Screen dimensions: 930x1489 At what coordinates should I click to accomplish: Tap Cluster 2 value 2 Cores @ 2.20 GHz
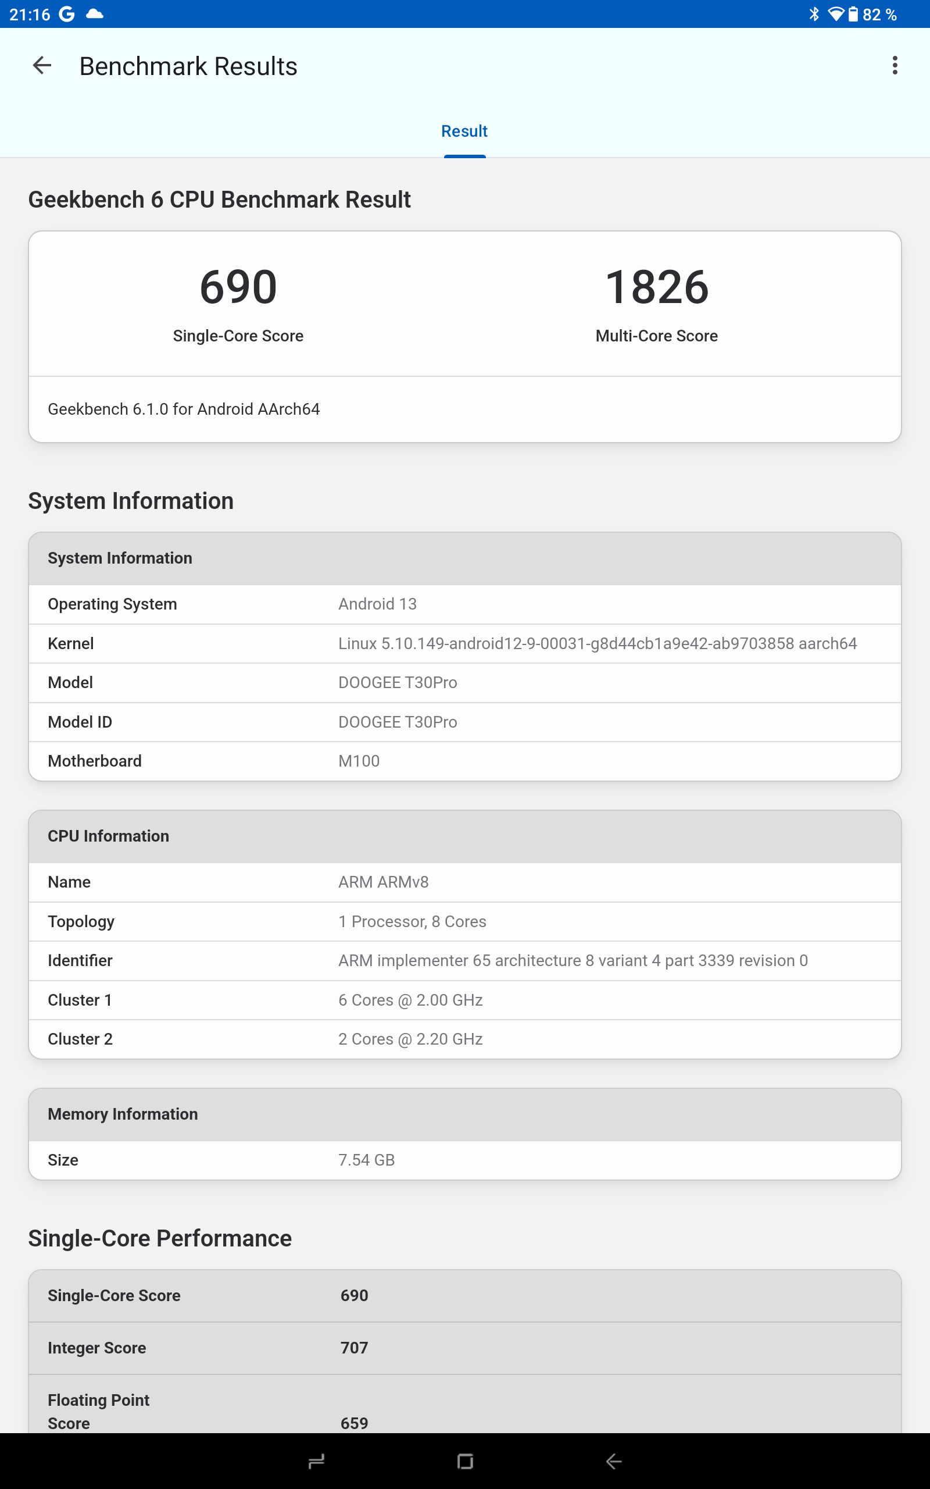[410, 1039]
